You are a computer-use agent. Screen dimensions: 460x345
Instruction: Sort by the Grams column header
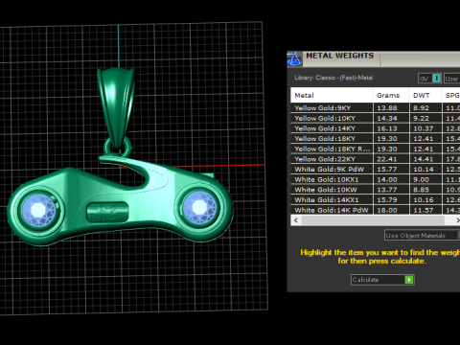coord(391,95)
